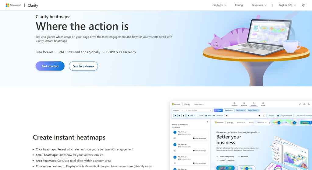Open the Click heatmap type dropdown in the demo

(191, 116)
